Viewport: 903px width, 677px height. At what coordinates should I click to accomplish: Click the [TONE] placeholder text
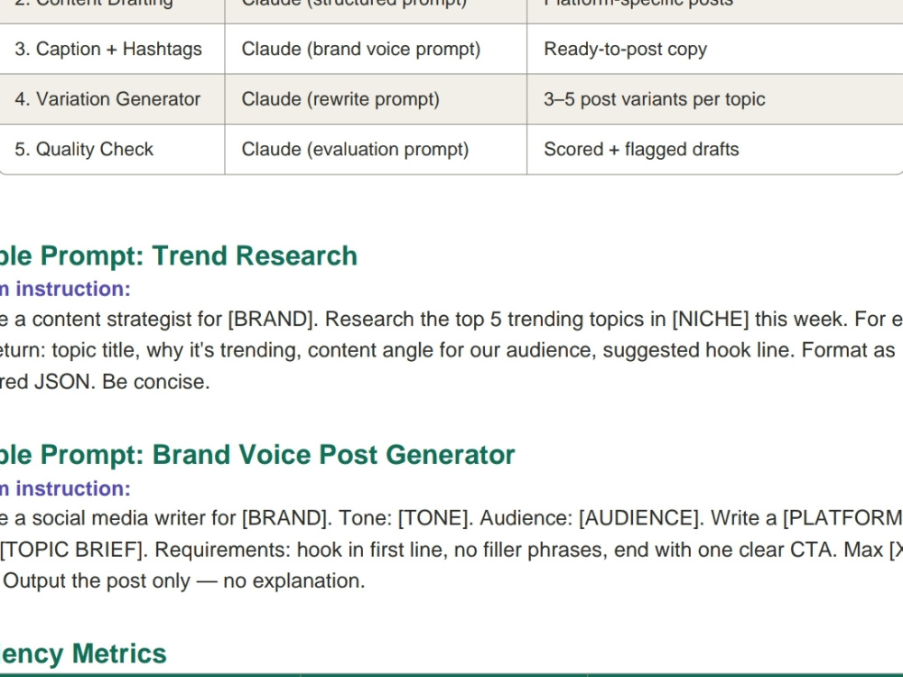(433, 518)
